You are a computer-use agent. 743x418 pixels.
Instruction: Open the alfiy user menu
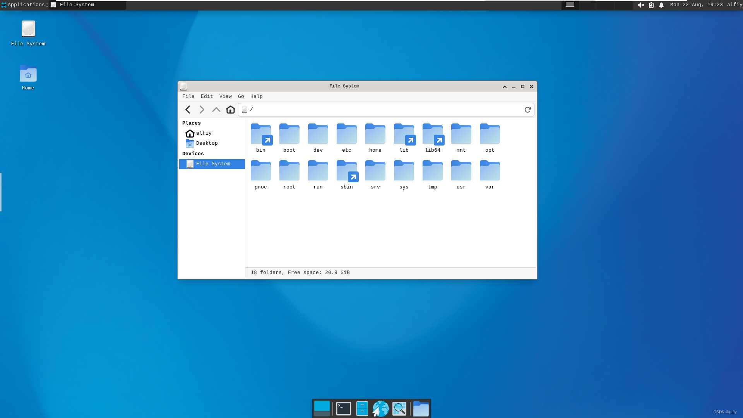pyautogui.click(x=734, y=5)
